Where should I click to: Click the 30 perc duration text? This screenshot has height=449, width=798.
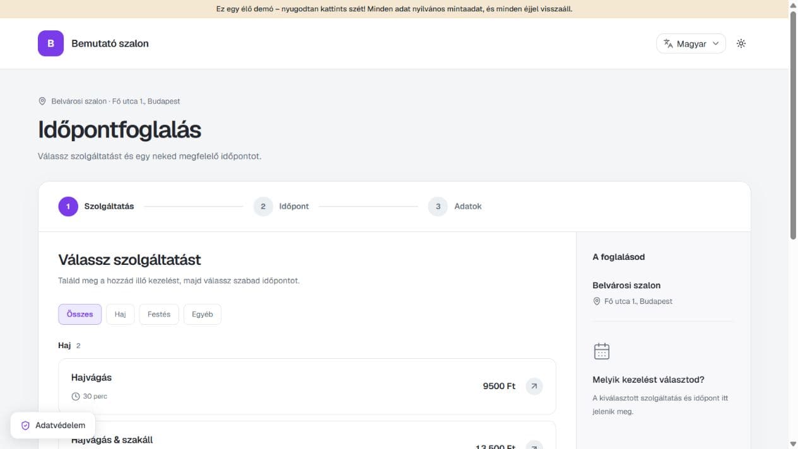click(95, 397)
